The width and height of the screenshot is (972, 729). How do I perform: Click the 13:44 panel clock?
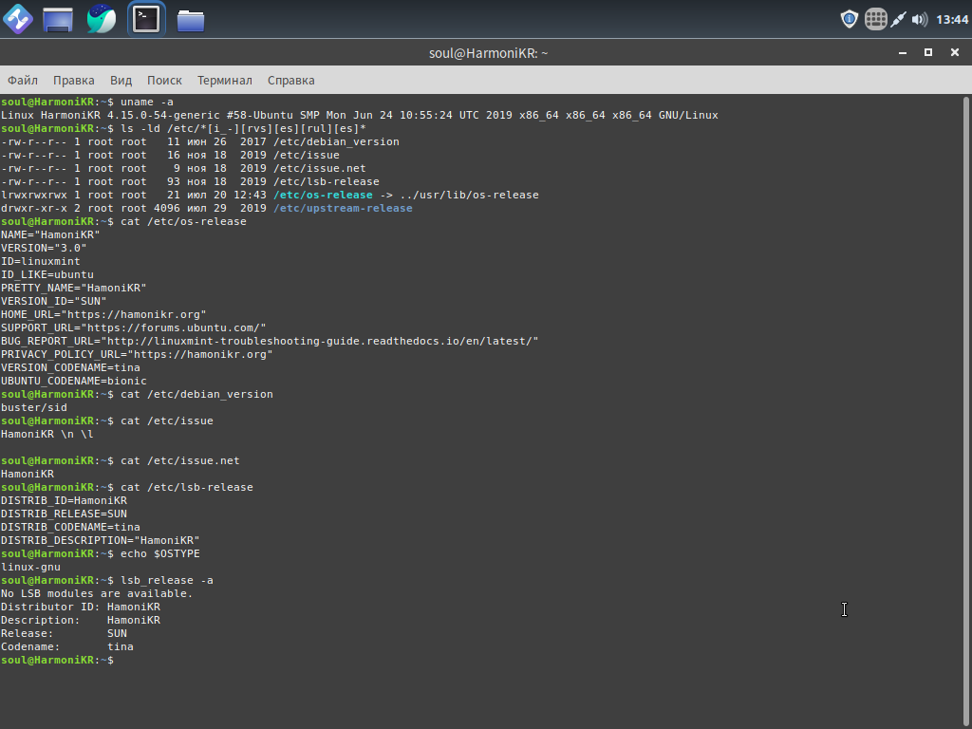[951, 20]
